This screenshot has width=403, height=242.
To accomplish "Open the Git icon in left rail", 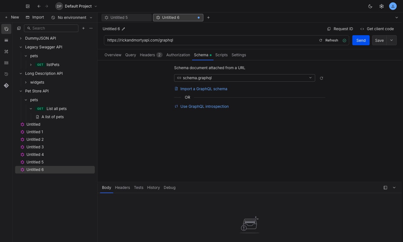I will coord(6,85).
